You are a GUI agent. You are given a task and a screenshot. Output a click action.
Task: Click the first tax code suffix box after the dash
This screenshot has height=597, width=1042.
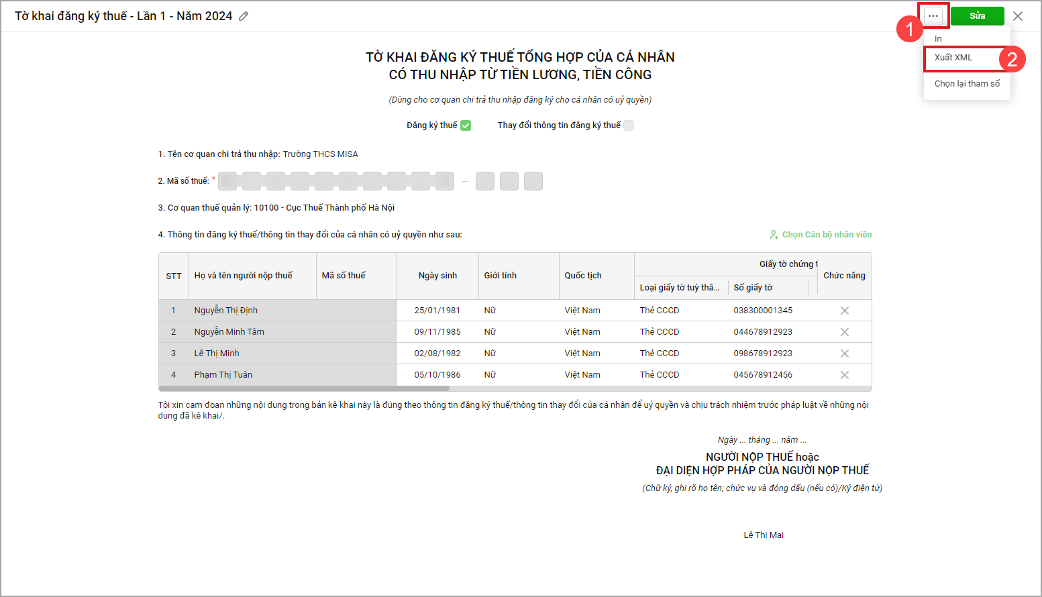pyautogui.click(x=484, y=181)
